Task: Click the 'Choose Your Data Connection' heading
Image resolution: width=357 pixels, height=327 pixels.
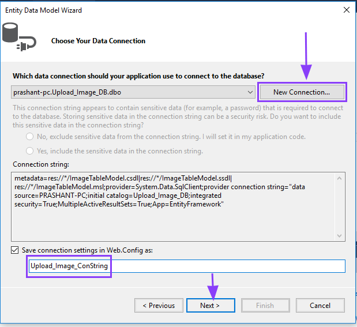Action: click(98, 41)
